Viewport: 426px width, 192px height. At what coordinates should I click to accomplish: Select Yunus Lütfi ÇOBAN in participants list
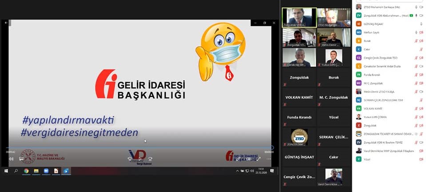[x=389, y=117]
